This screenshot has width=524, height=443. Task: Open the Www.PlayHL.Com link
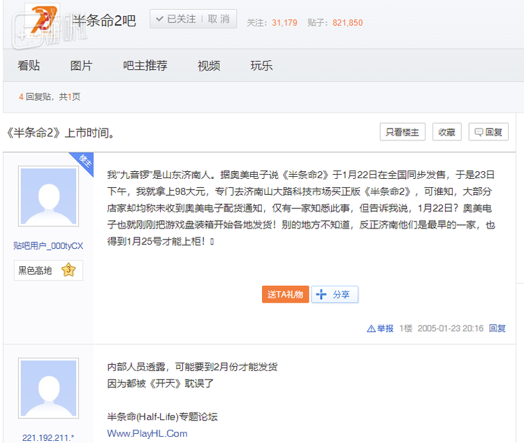click(147, 433)
